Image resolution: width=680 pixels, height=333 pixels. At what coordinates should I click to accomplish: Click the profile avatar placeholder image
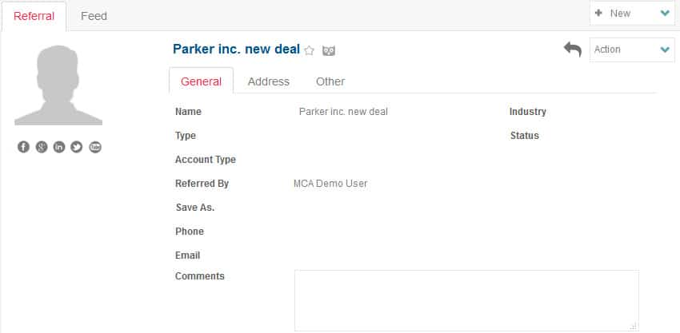pyautogui.click(x=58, y=85)
